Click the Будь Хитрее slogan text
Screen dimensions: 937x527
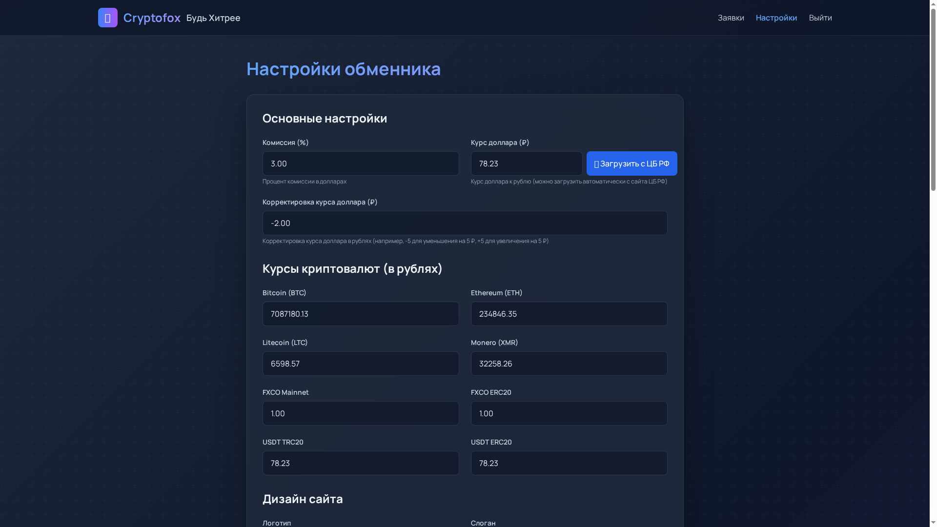pos(213,18)
